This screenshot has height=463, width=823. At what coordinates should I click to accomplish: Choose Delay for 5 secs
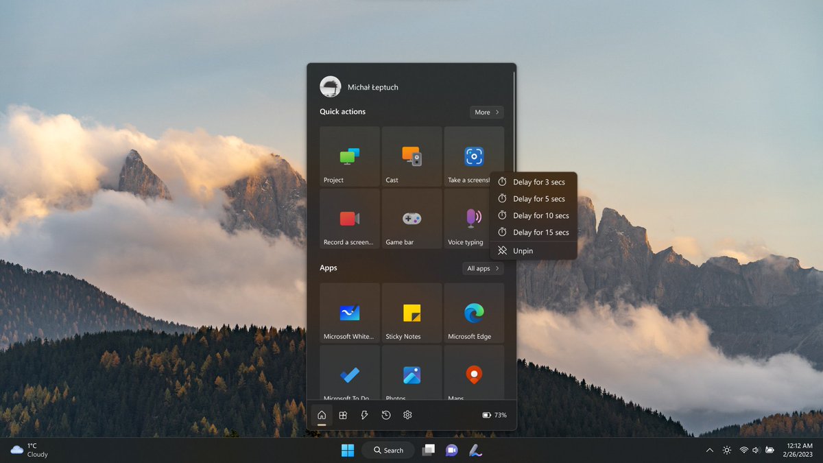[x=533, y=198]
